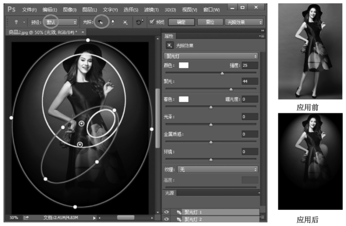Toggle visibility of 聚光灯 2 light
The image size is (346, 226).
(167, 218)
